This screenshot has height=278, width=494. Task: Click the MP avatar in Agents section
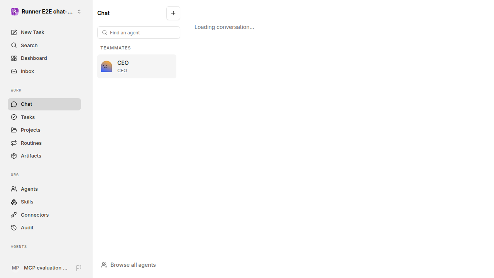click(15, 268)
